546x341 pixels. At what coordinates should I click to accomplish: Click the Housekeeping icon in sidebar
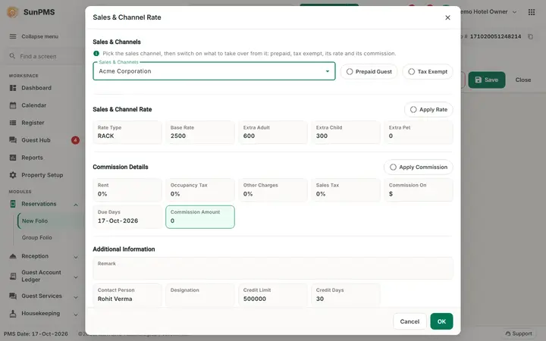click(x=13, y=314)
